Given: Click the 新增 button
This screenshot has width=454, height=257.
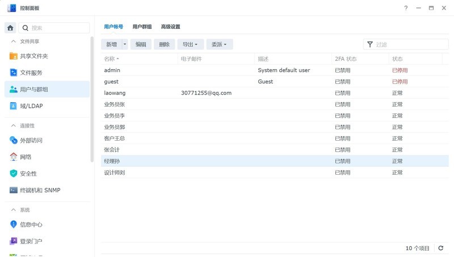Looking at the screenshot, I should pyautogui.click(x=111, y=44).
